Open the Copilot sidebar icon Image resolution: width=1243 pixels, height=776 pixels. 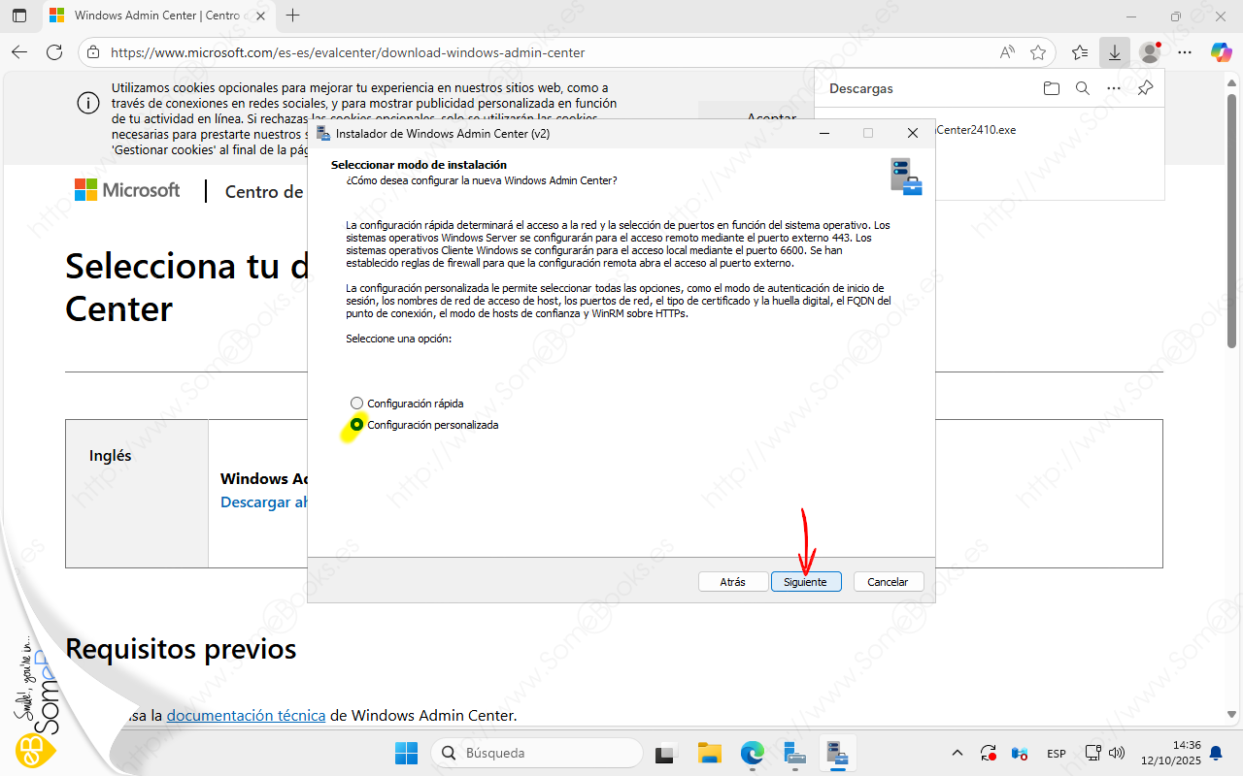coord(1221,52)
